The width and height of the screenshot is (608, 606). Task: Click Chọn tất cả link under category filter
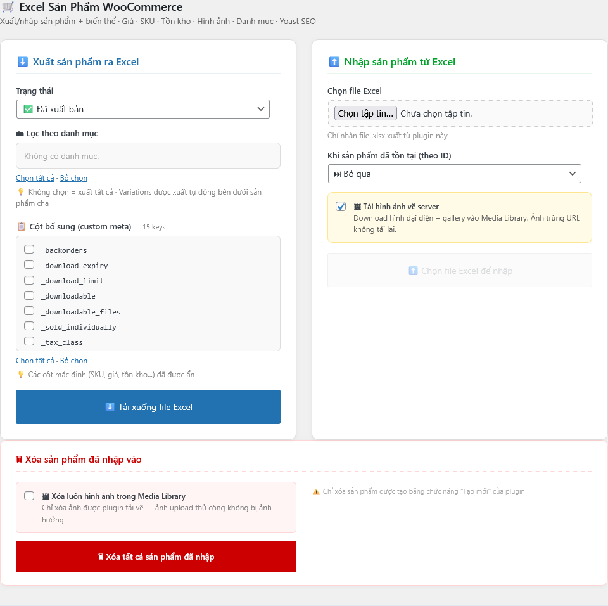tap(35, 178)
